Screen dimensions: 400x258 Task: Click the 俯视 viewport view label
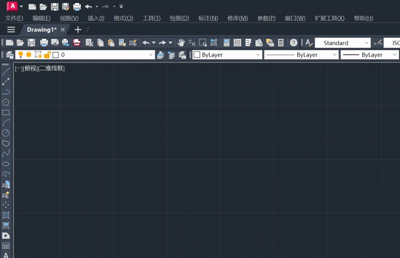pos(30,68)
